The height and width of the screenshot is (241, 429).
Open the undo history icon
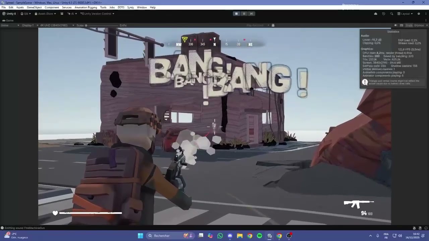pos(383,14)
